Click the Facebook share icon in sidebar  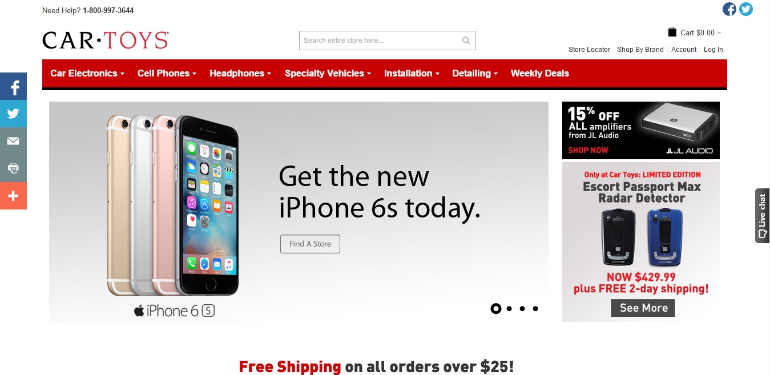13,86
